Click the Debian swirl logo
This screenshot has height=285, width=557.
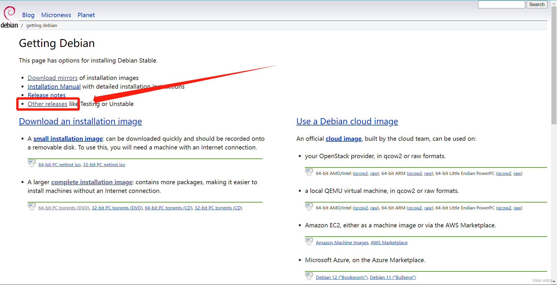pos(10,13)
